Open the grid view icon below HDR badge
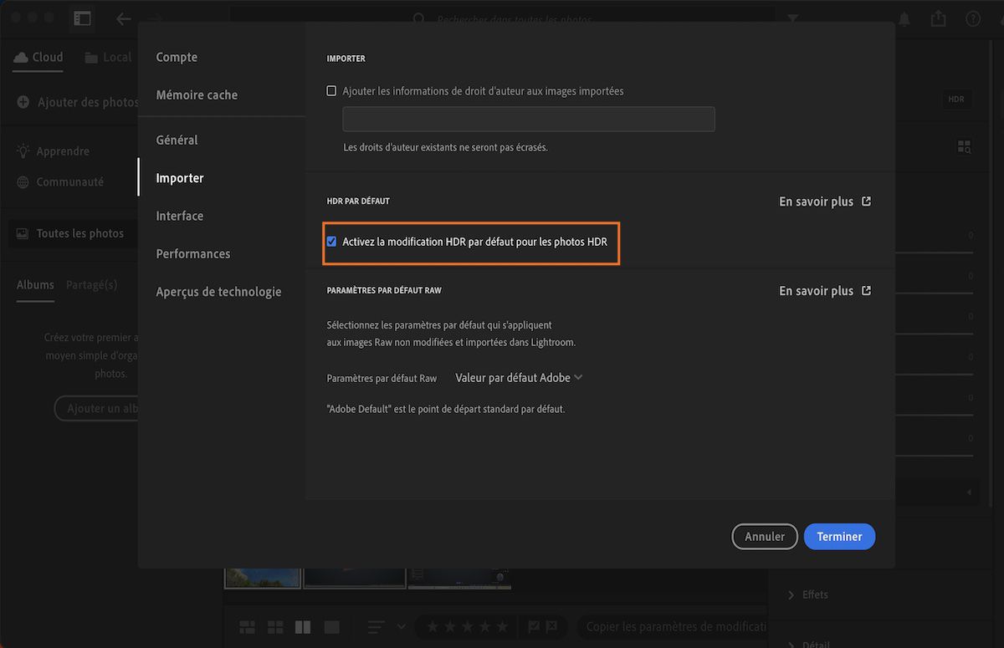This screenshot has height=648, width=1004. point(964,145)
